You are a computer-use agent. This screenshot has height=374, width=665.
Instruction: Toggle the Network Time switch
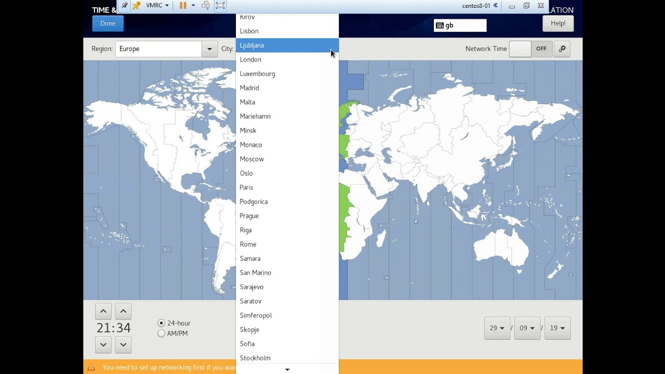pyautogui.click(x=530, y=49)
